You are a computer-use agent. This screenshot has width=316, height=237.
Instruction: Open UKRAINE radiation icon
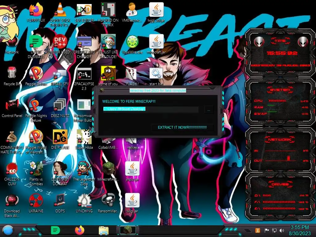pos(36,201)
